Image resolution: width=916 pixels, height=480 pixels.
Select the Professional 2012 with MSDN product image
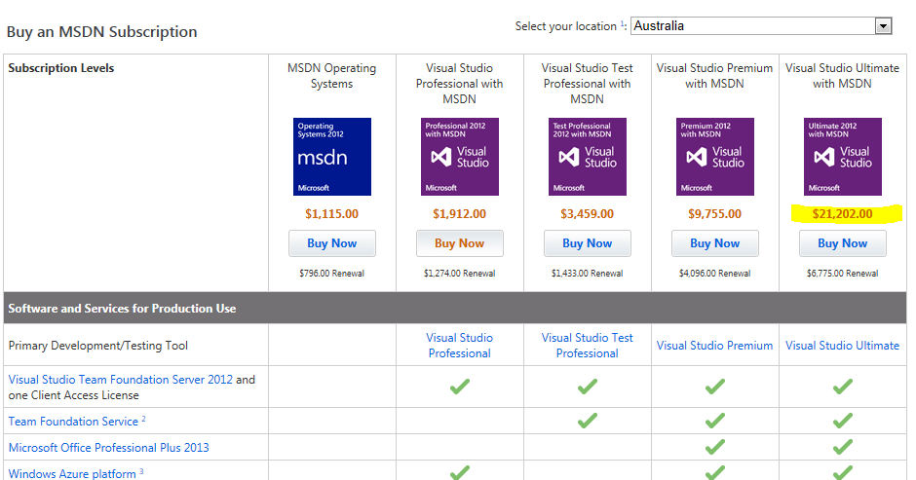click(x=460, y=157)
